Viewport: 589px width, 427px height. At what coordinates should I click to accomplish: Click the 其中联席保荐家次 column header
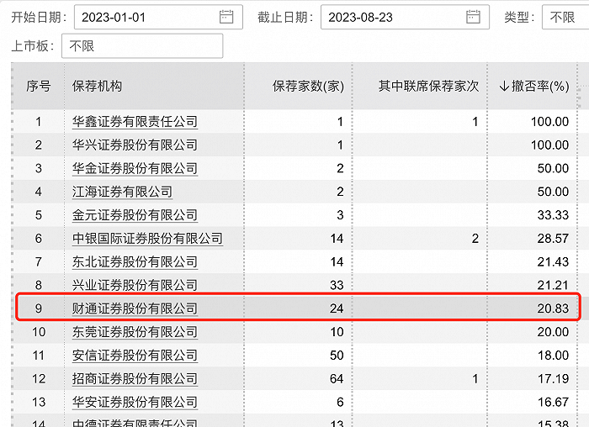click(428, 87)
